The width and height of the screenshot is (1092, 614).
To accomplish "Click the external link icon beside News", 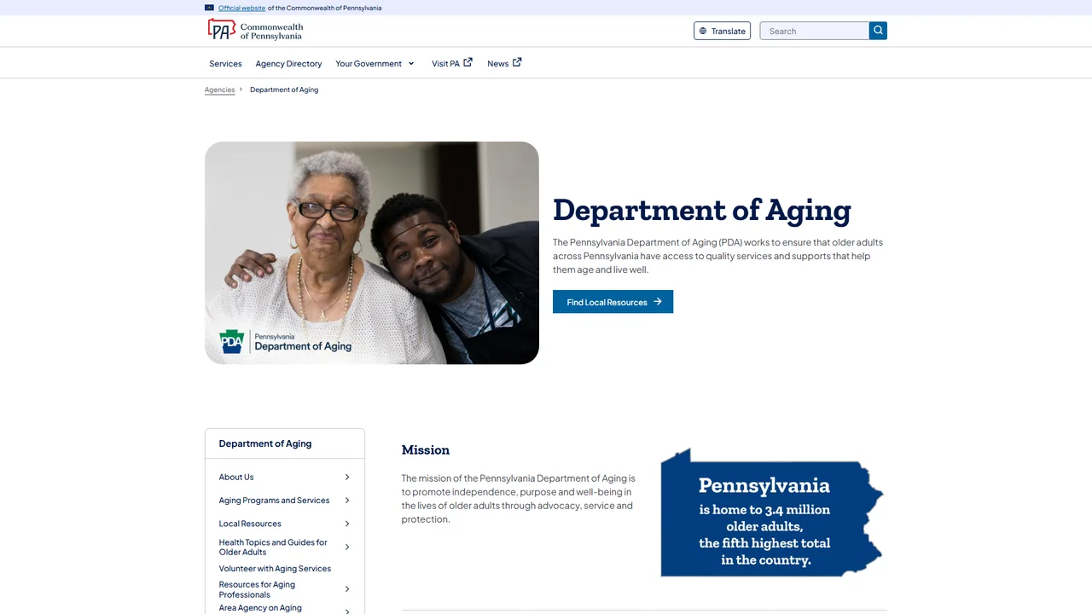I will pyautogui.click(x=517, y=62).
